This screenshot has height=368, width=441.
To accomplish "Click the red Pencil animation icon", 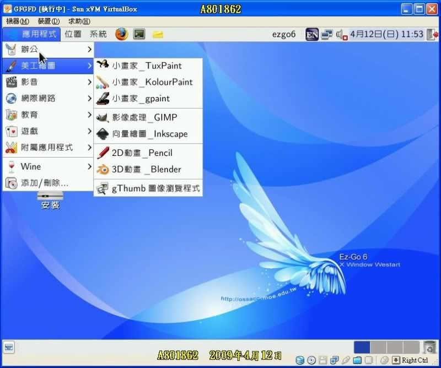I will pos(103,153).
